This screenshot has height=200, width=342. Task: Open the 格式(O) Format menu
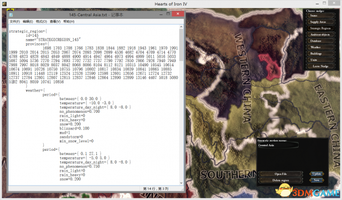pos(41,21)
